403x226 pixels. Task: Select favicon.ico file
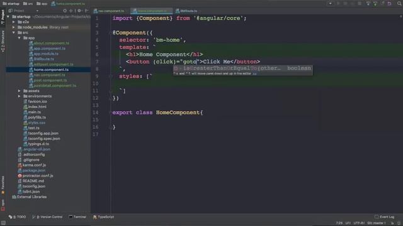[x=35, y=102]
